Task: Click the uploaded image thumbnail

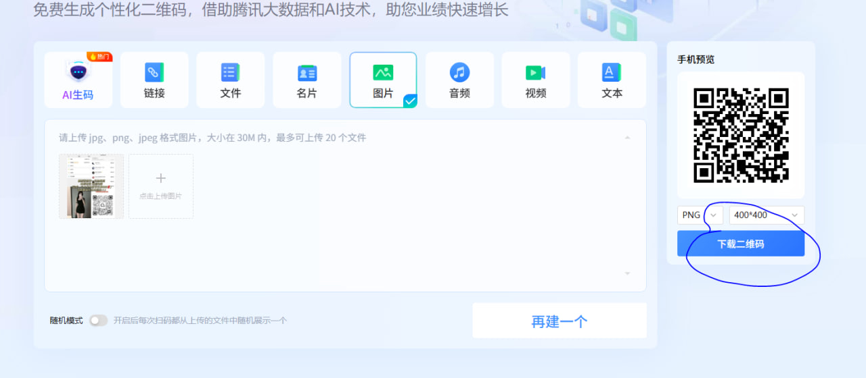Action: coord(91,186)
